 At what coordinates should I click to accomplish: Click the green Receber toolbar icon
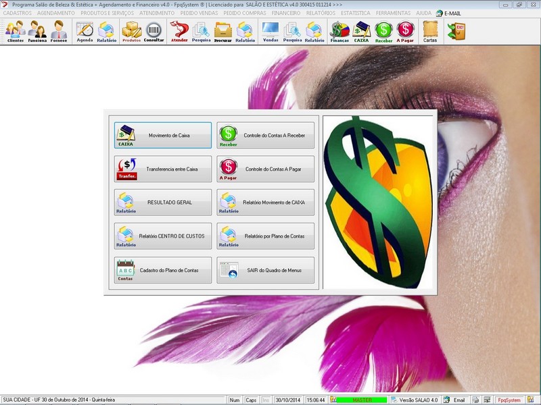point(383,31)
